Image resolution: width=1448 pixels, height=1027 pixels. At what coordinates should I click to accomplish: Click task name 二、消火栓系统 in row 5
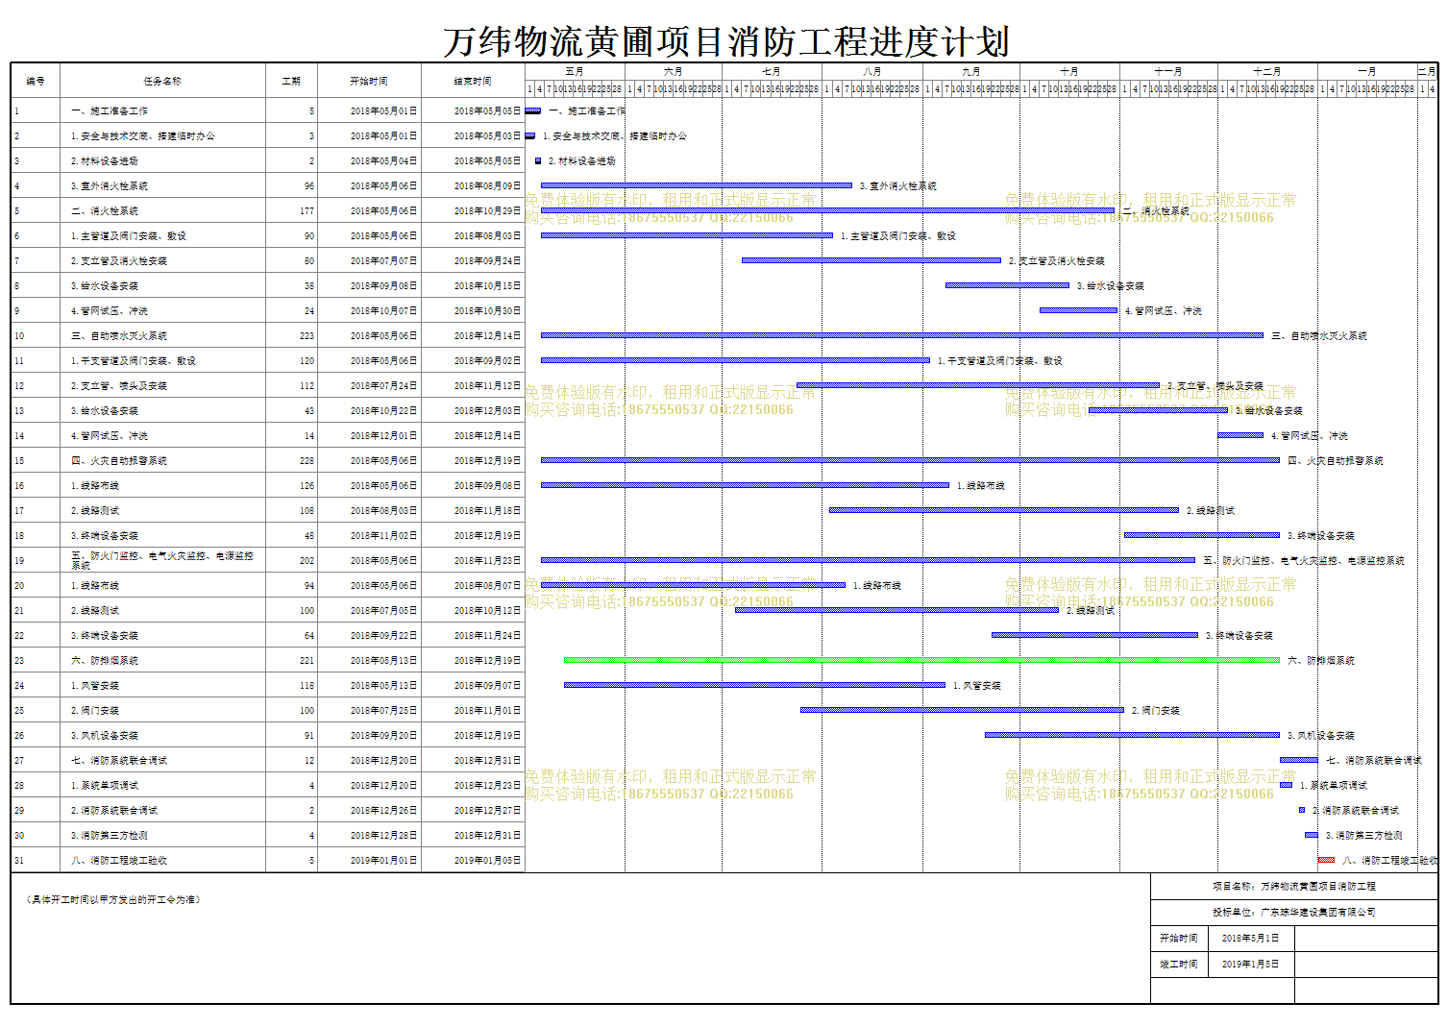(x=105, y=211)
